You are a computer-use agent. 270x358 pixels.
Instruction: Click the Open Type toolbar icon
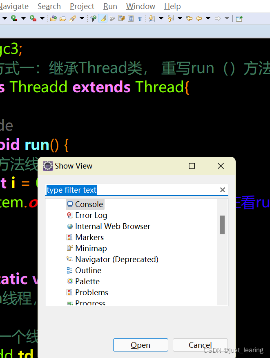pyautogui.click(x=53, y=18)
